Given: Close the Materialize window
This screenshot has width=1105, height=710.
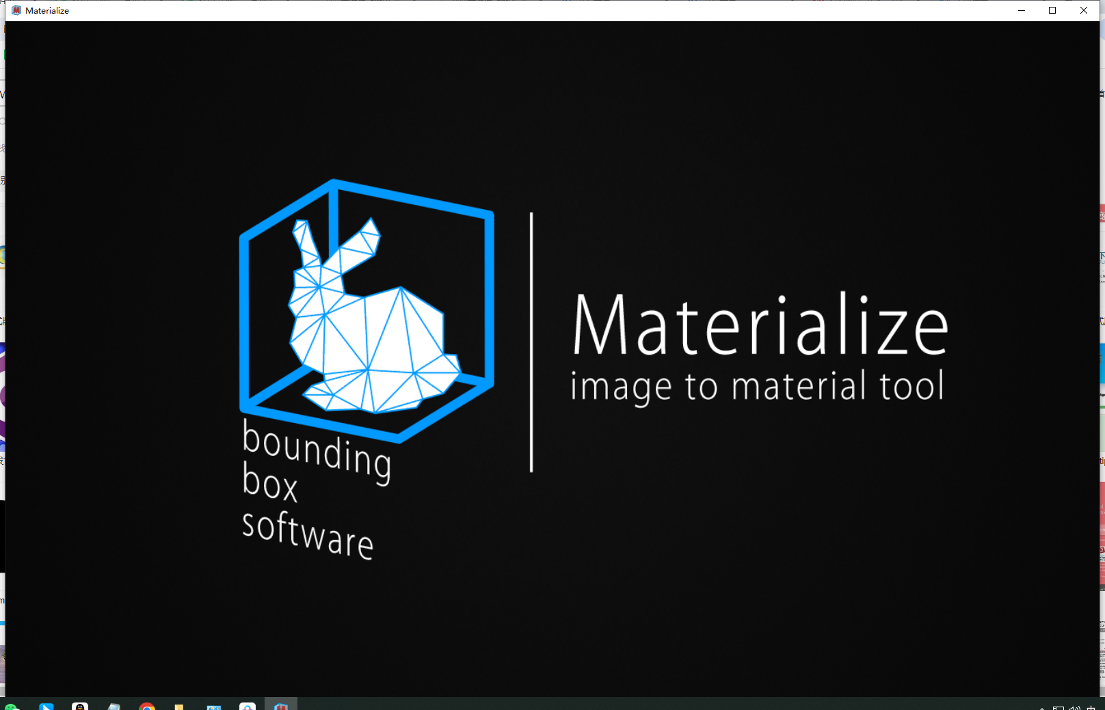Looking at the screenshot, I should (1084, 10).
